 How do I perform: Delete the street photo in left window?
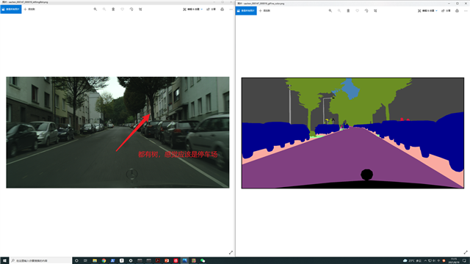[x=113, y=10]
